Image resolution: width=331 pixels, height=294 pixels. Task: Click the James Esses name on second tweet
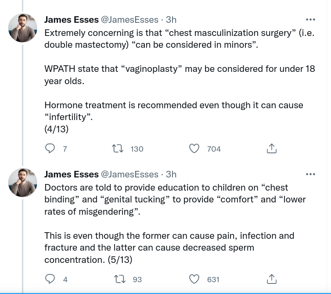coord(71,174)
